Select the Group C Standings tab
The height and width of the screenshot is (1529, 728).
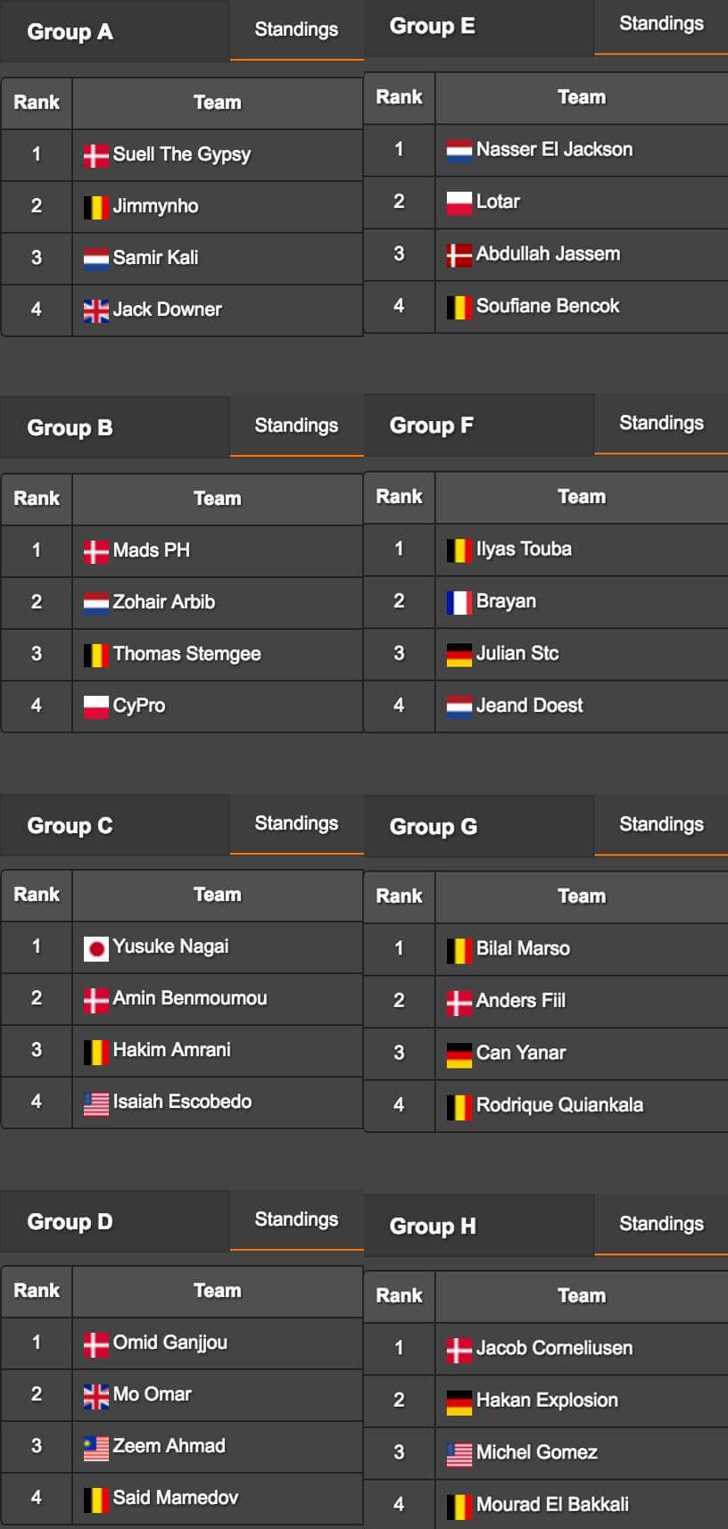[x=296, y=824]
